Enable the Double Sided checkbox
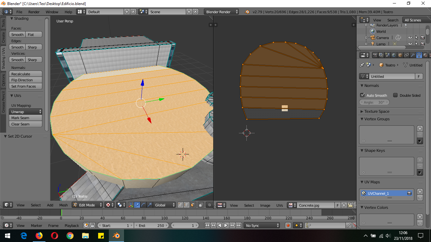Screen dimensions: 431x242 (x=395, y=95)
